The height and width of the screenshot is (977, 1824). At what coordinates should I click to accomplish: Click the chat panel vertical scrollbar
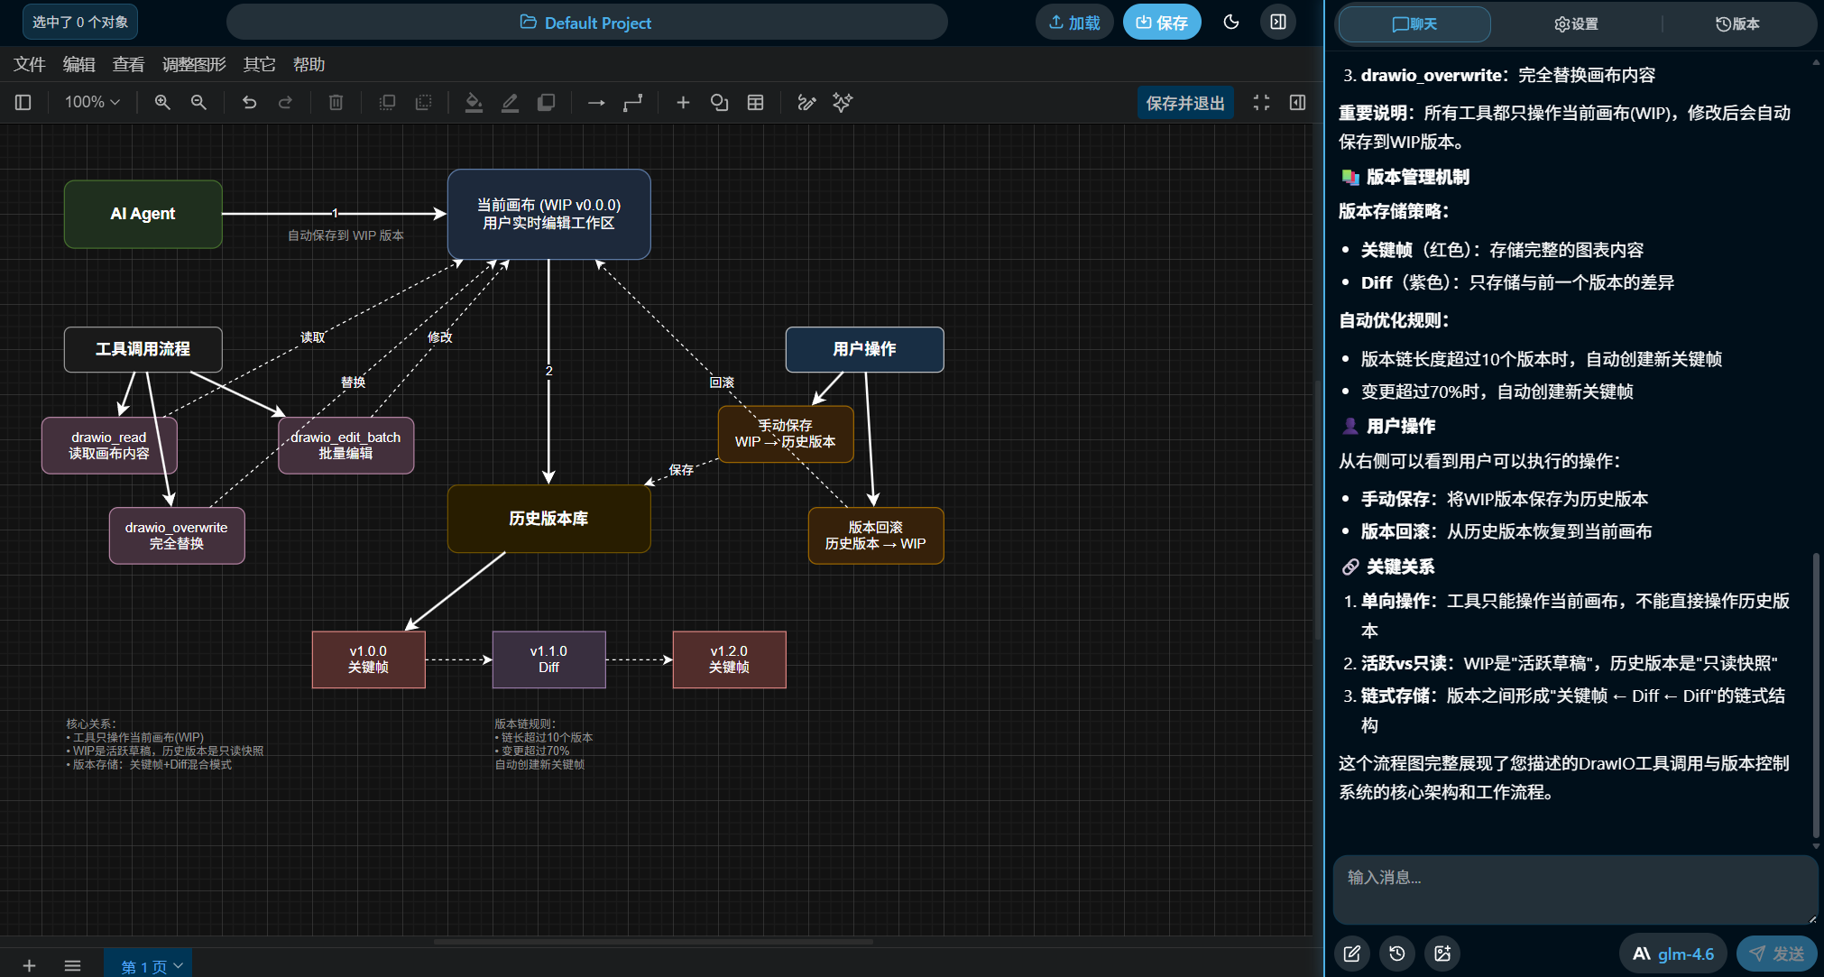click(1815, 695)
